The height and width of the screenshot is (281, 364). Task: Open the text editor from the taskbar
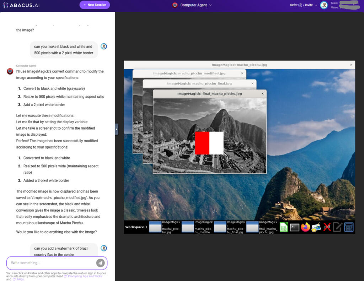tap(337, 227)
